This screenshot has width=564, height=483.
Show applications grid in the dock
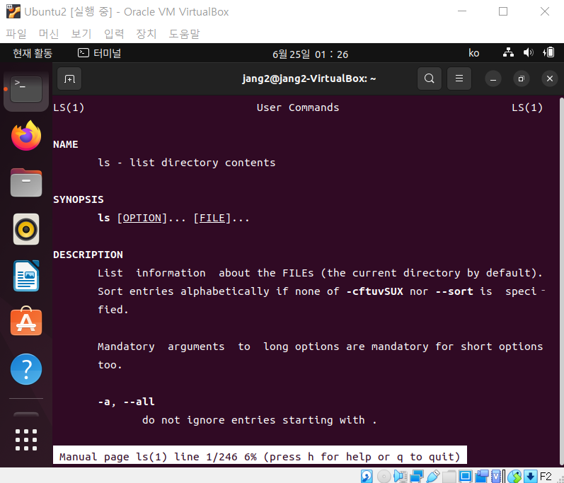(26, 440)
